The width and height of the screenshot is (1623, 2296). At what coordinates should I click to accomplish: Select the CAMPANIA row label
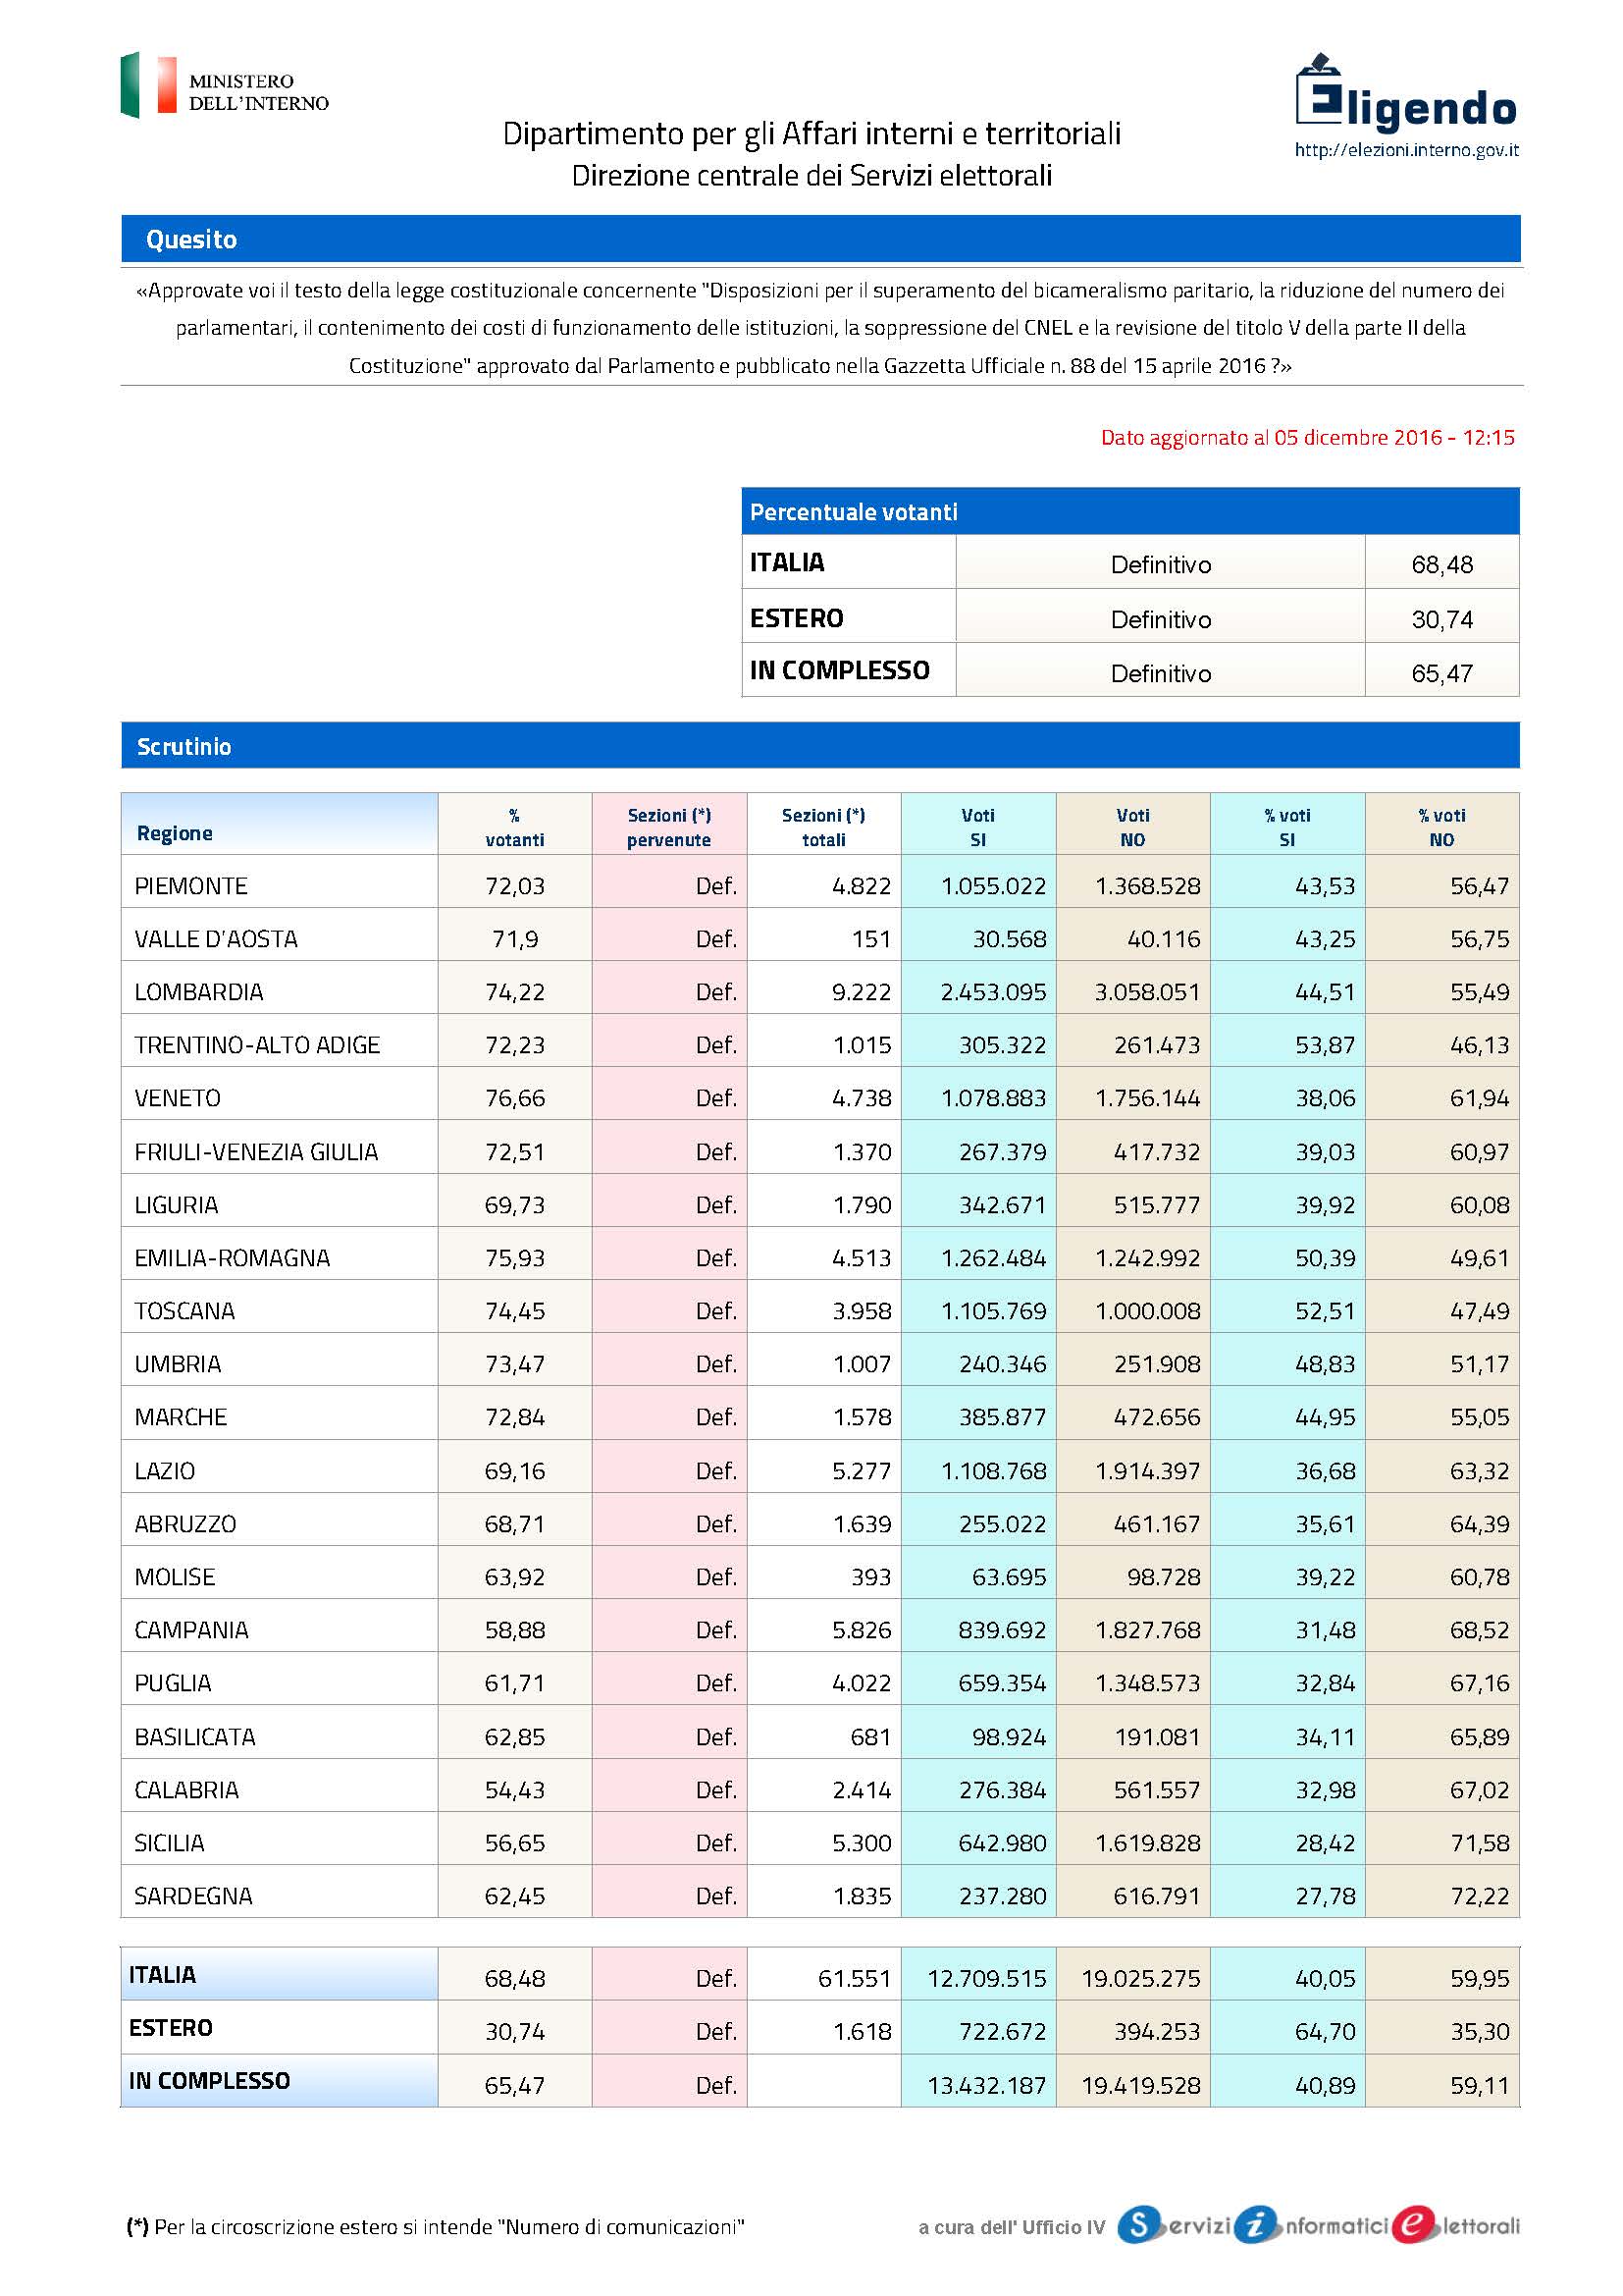click(x=191, y=1630)
